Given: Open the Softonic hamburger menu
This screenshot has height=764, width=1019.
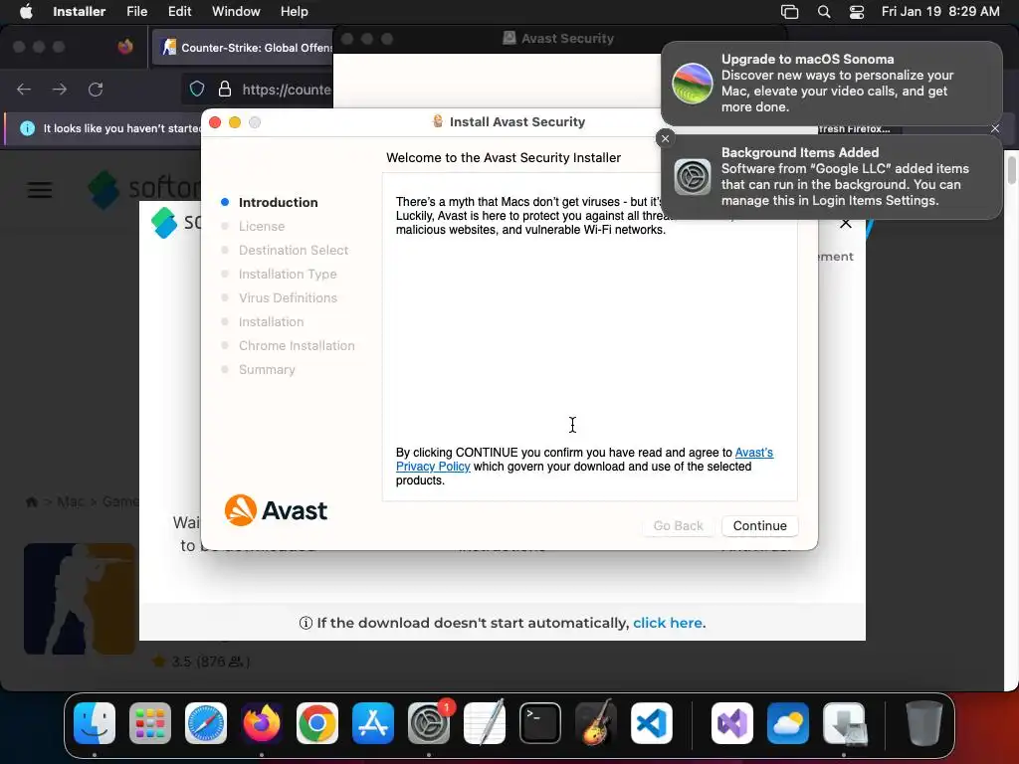Looking at the screenshot, I should (40, 190).
